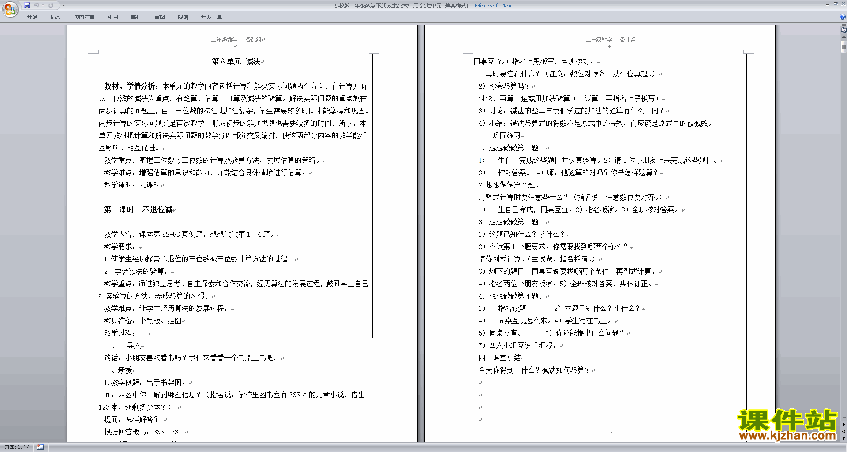Click the vertical scrollbar thumb
Screen dimensions: 847x452
coord(843,46)
